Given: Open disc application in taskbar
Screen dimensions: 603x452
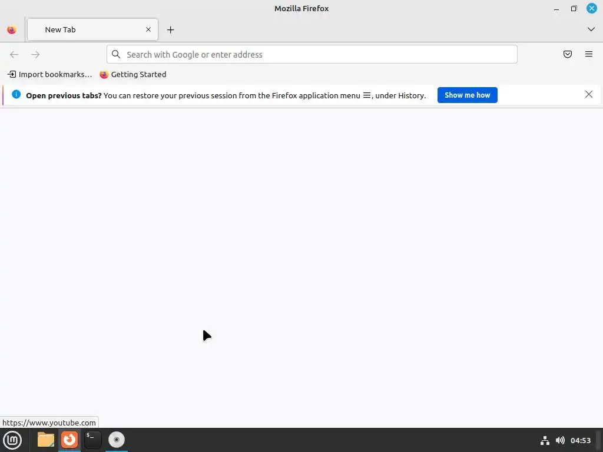Looking at the screenshot, I should (x=117, y=440).
